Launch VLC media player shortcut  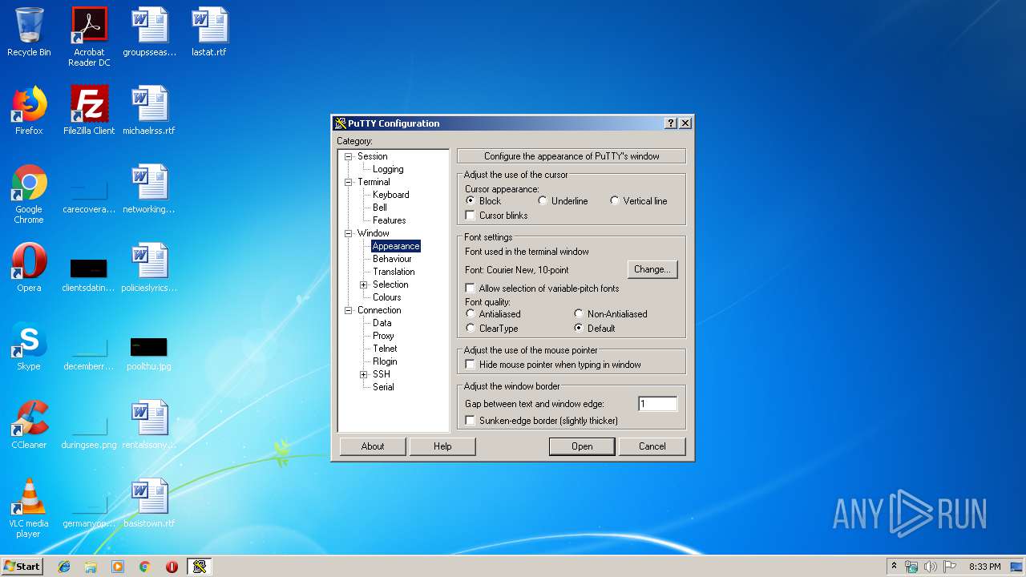pyautogui.click(x=29, y=508)
